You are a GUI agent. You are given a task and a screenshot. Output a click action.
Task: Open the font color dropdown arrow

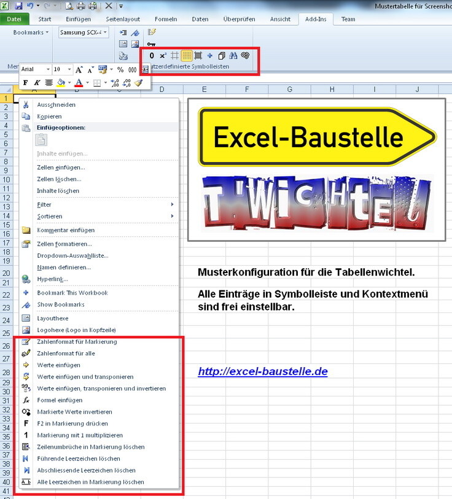click(87, 83)
